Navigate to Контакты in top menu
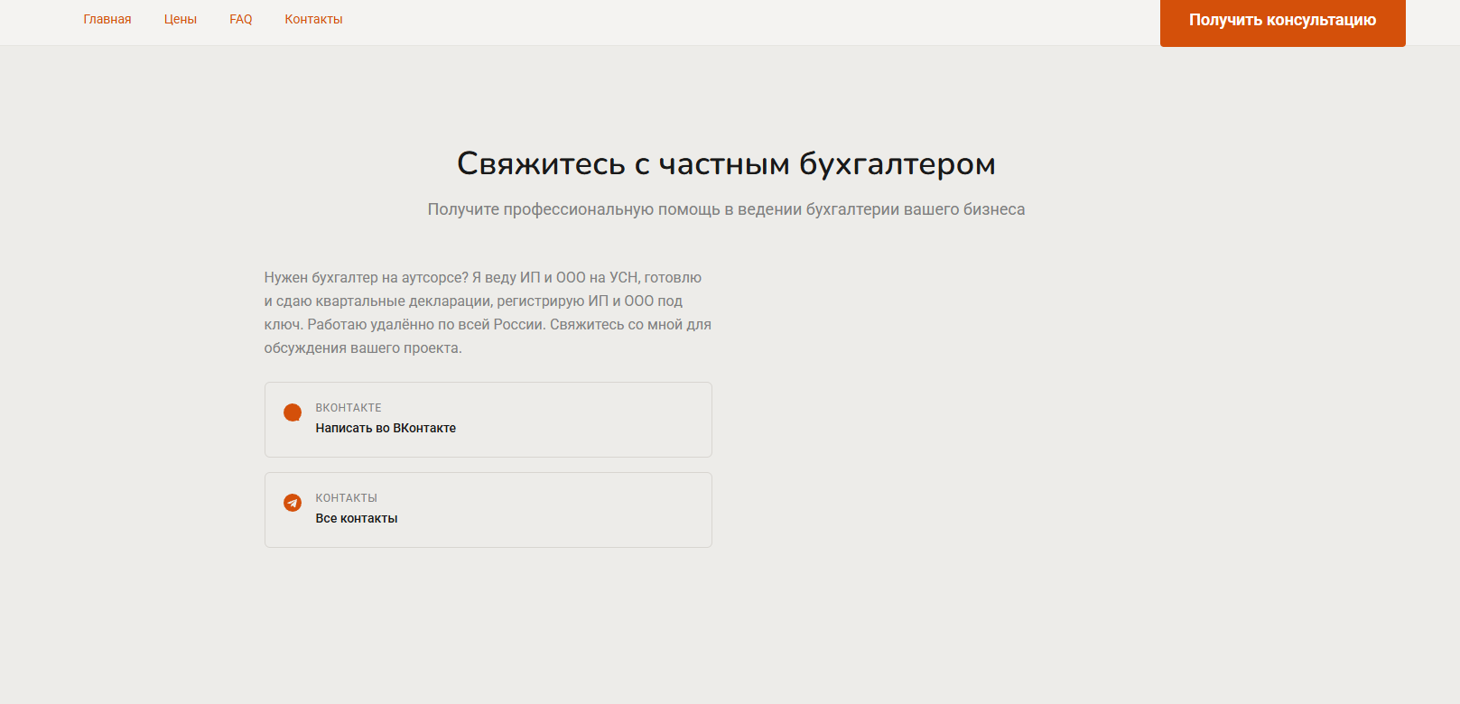The width and height of the screenshot is (1460, 704). point(313,19)
